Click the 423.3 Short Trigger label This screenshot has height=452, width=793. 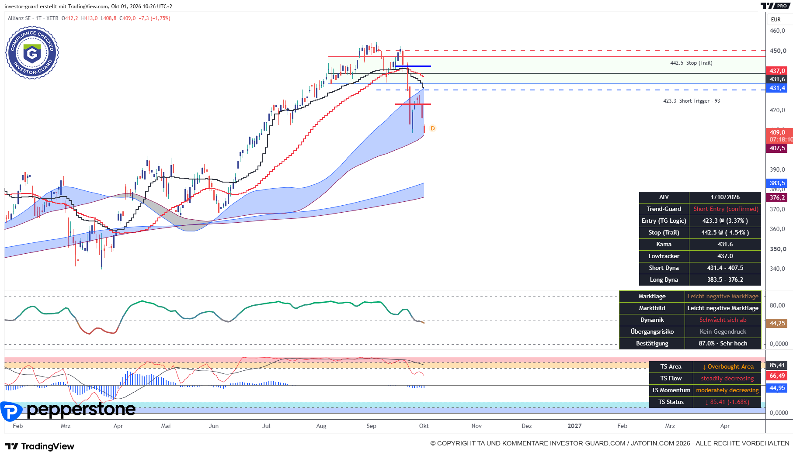pos(691,101)
